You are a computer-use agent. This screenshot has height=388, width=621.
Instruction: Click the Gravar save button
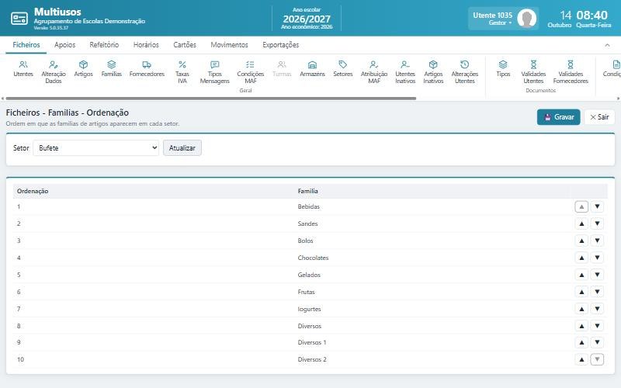(x=558, y=117)
